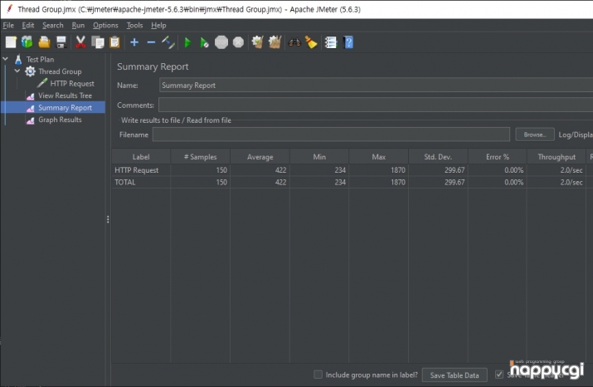The image size is (593, 387).
Task: Click the JMeter feather title icon
Action: [x=9, y=8]
